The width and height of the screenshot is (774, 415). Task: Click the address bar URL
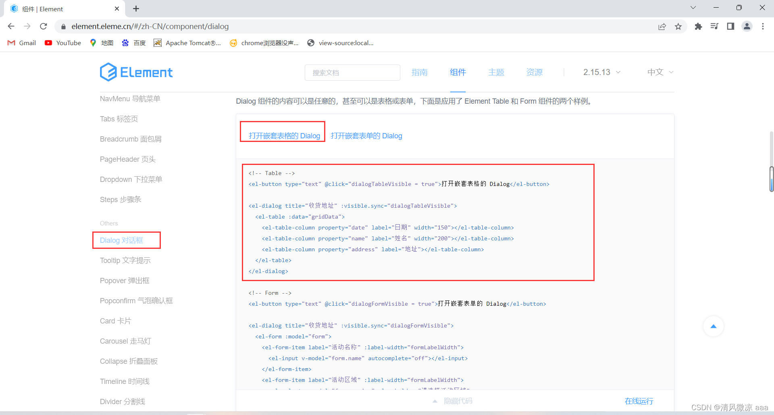click(x=150, y=26)
